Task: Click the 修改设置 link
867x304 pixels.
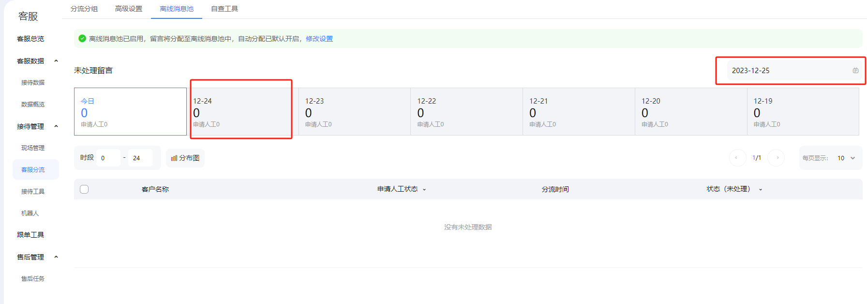Action: tap(319, 39)
